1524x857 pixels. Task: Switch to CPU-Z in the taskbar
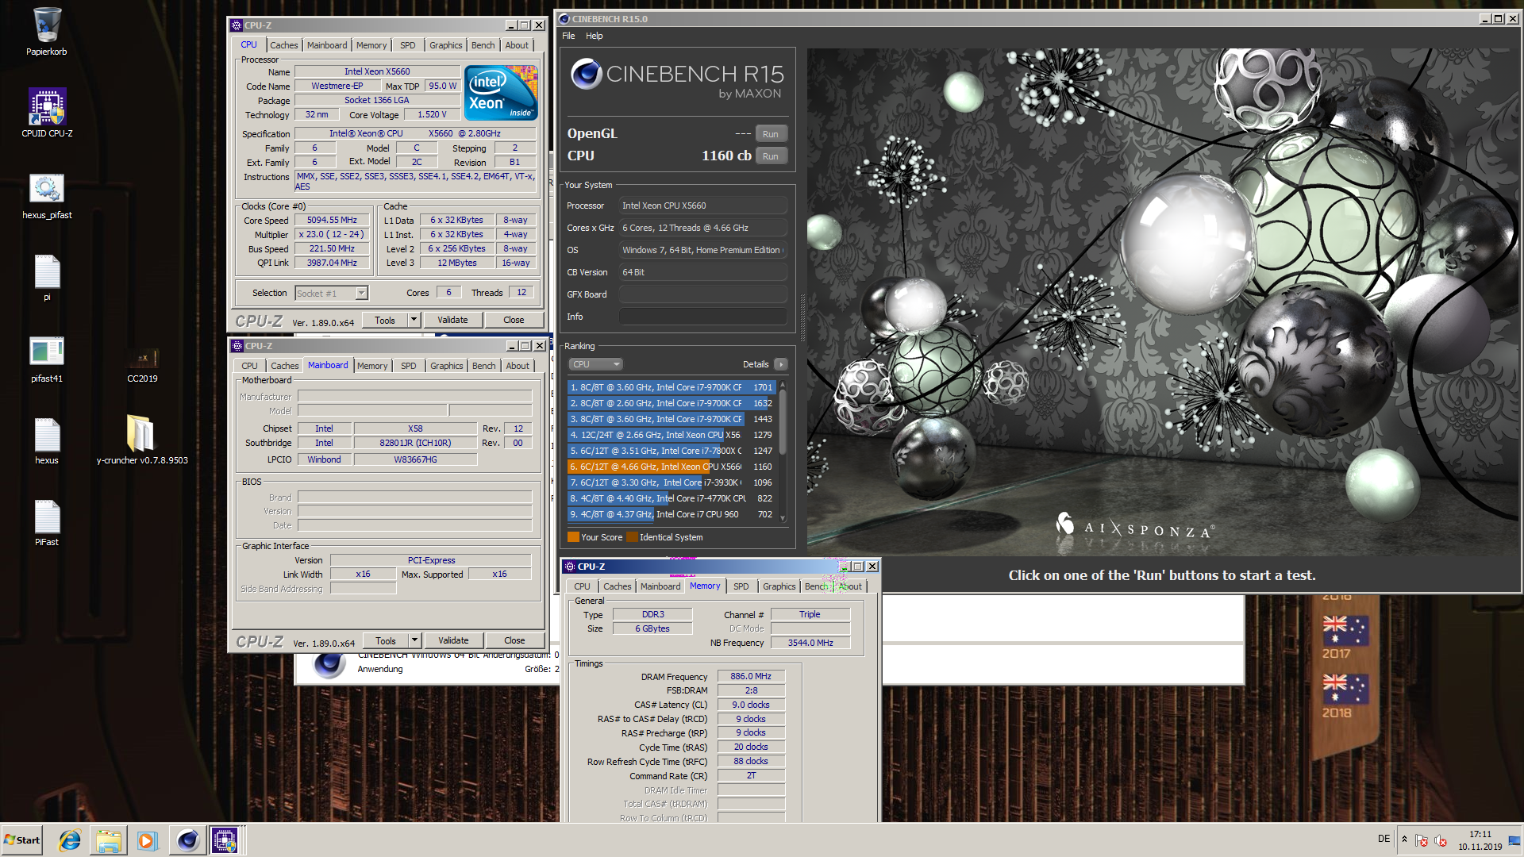[225, 840]
